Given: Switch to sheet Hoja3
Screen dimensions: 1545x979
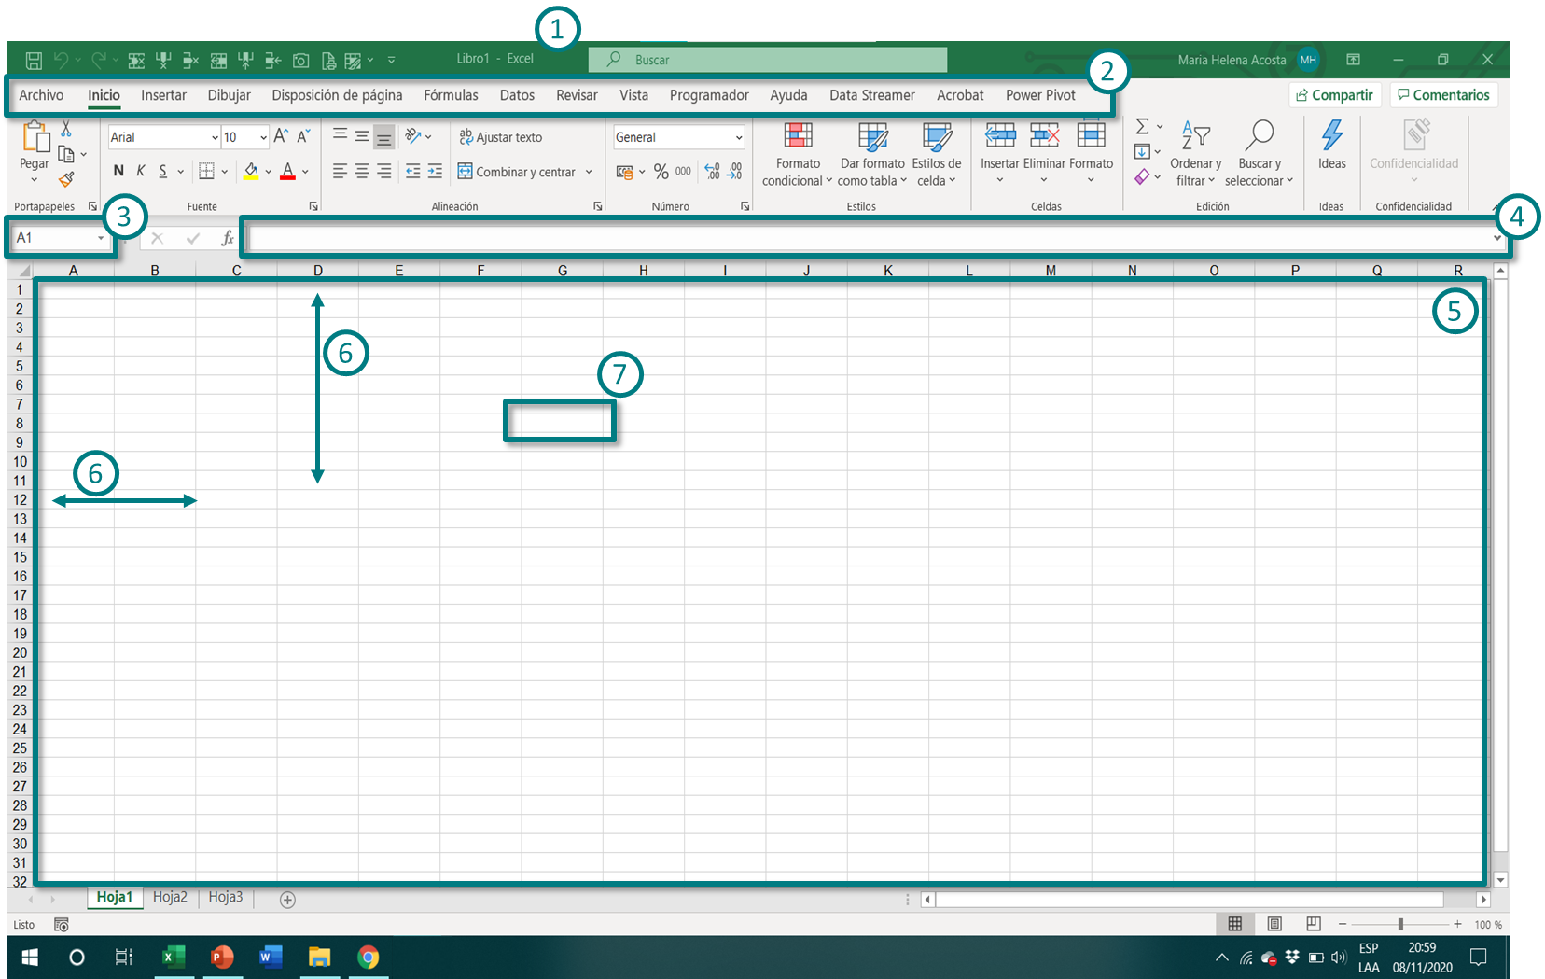Looking at the screenshot, I should point(225,897).
